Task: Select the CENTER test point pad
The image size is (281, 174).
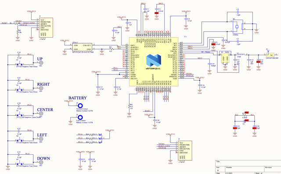Action: pos(41,114)
